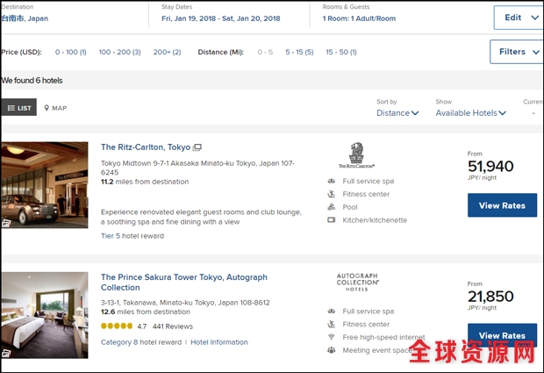Screen dimensions: 544x373
Task: Click Ritz-Carlton Kitchen/kitchenette icon
Action: [332, 220]
